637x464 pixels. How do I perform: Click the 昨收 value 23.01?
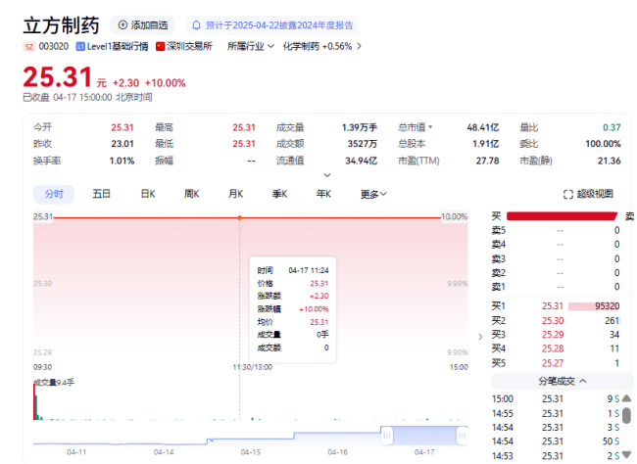122,144
